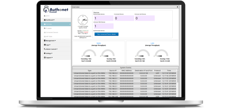The width and height of the screenshot is (230, 108).
Task: Click the LAN throughput heading link
Action: coord(152,43)
